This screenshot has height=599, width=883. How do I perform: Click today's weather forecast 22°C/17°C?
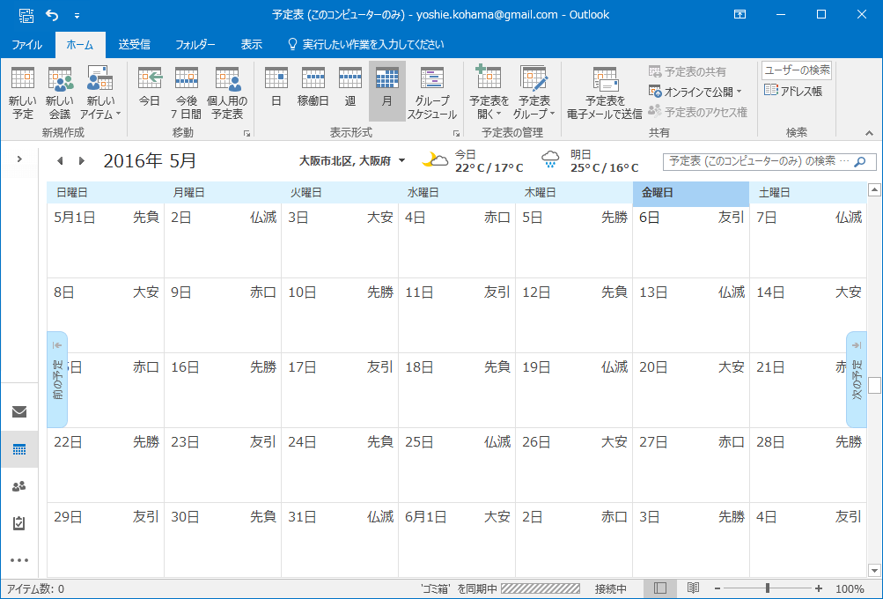[473, 160]
